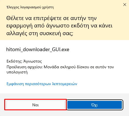Click the Προέλευση αρχείου label
The image size is (129, 116).
(25, 67)
